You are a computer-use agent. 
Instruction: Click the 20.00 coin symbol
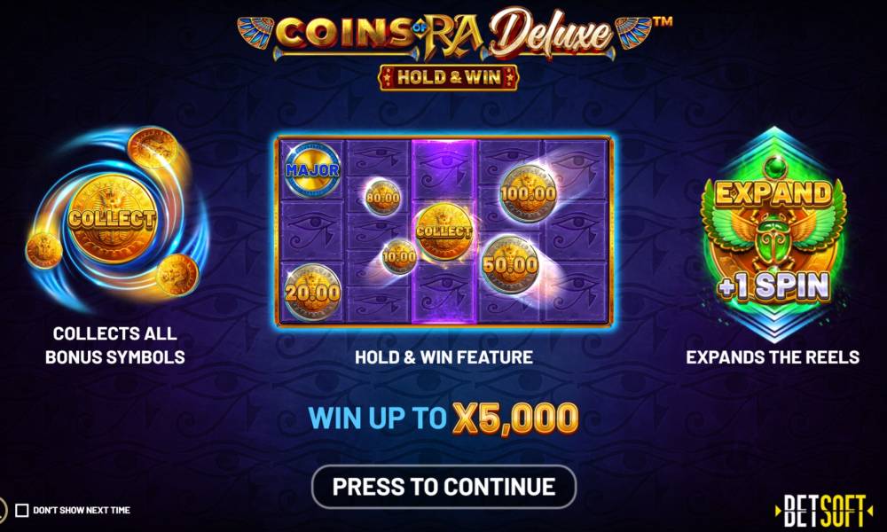pos(313,292)
